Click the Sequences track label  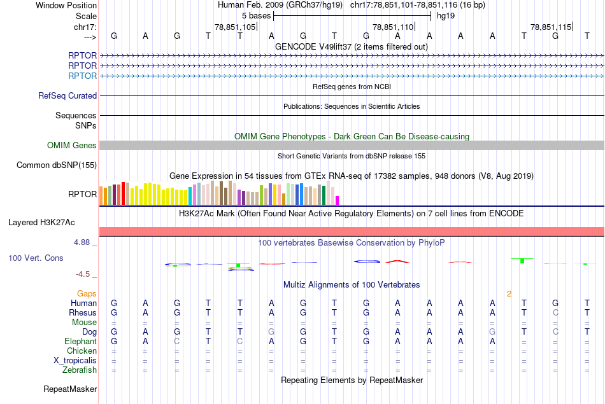[x=76, y=115]
